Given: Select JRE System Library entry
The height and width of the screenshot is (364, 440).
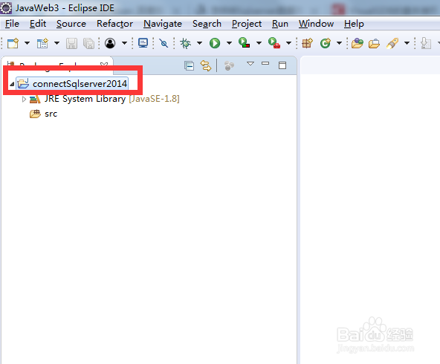Looking at the screenshot, I should pyautogui.click(x=112, y=99).
